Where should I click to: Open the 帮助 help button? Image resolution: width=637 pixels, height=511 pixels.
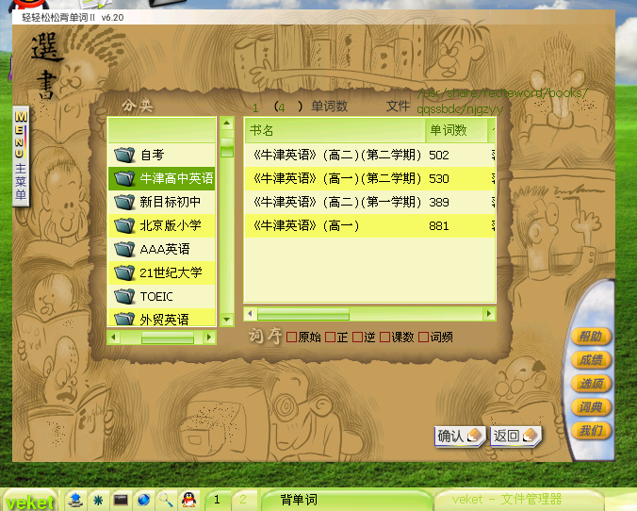[591, 337]
